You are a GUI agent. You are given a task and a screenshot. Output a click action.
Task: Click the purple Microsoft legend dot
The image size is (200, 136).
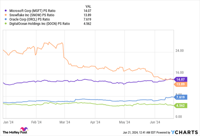(x=6, y=11)
